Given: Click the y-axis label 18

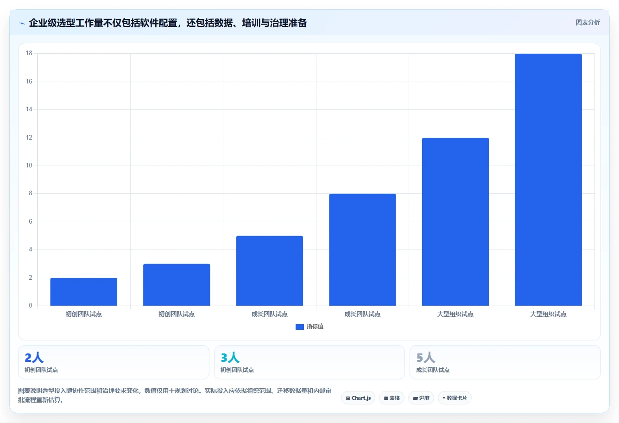Looking at the screenshot, I should click(x=29, y=53).
